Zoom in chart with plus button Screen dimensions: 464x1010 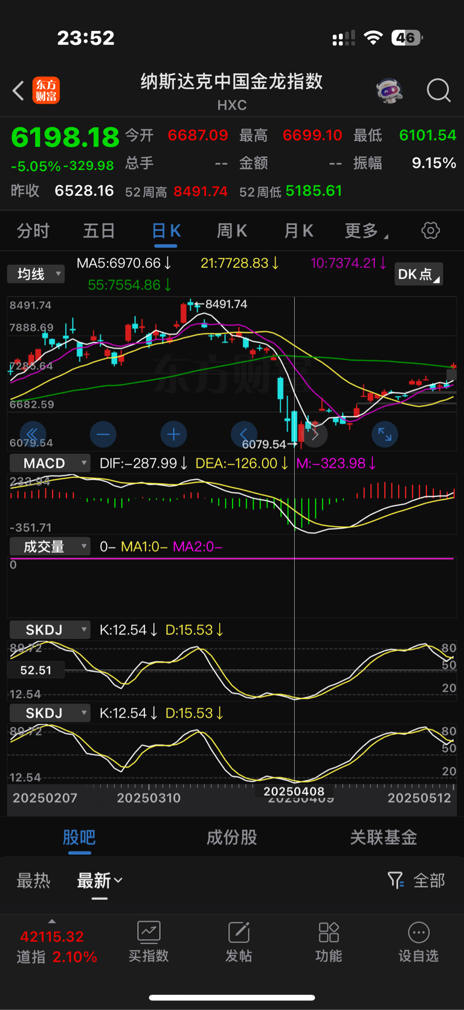click(174, 434)
